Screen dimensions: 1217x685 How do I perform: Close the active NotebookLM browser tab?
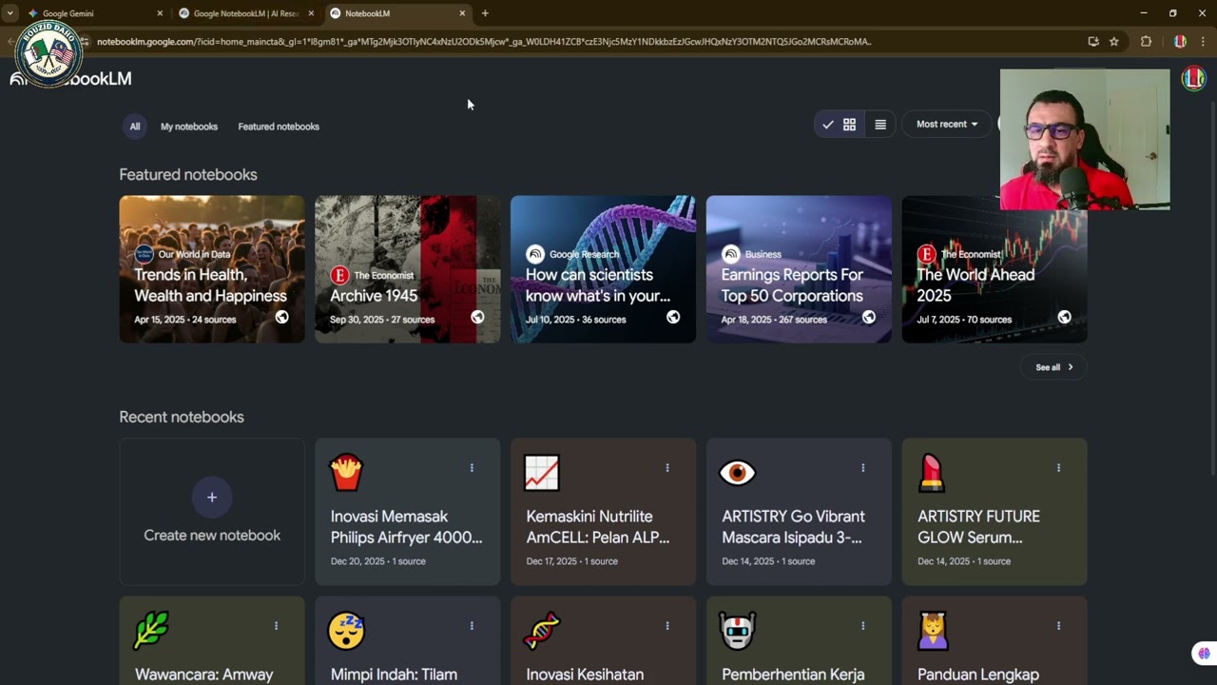(462, 13)
